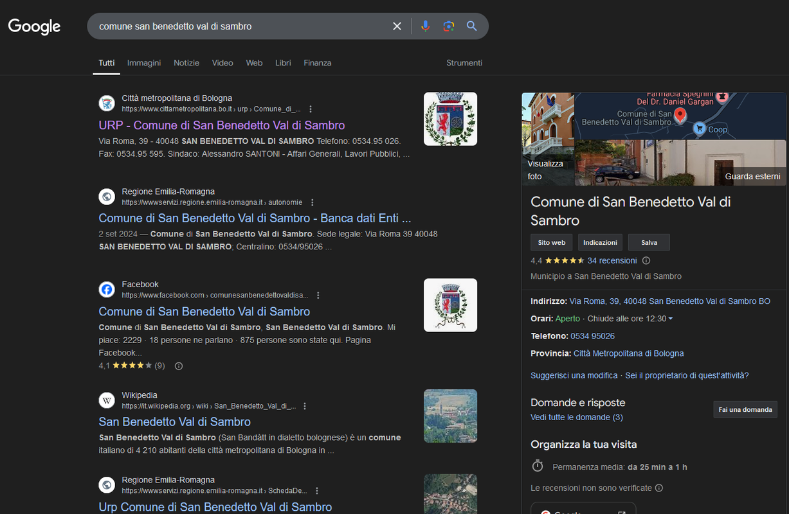Open three-dot menu for SchedaDe Regione Emilia-Romagna result

317,491
